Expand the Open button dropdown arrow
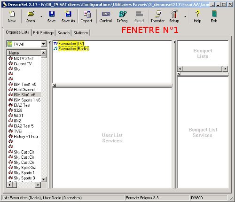This screenshot has width=235, height=202. [x=41, y=16]
